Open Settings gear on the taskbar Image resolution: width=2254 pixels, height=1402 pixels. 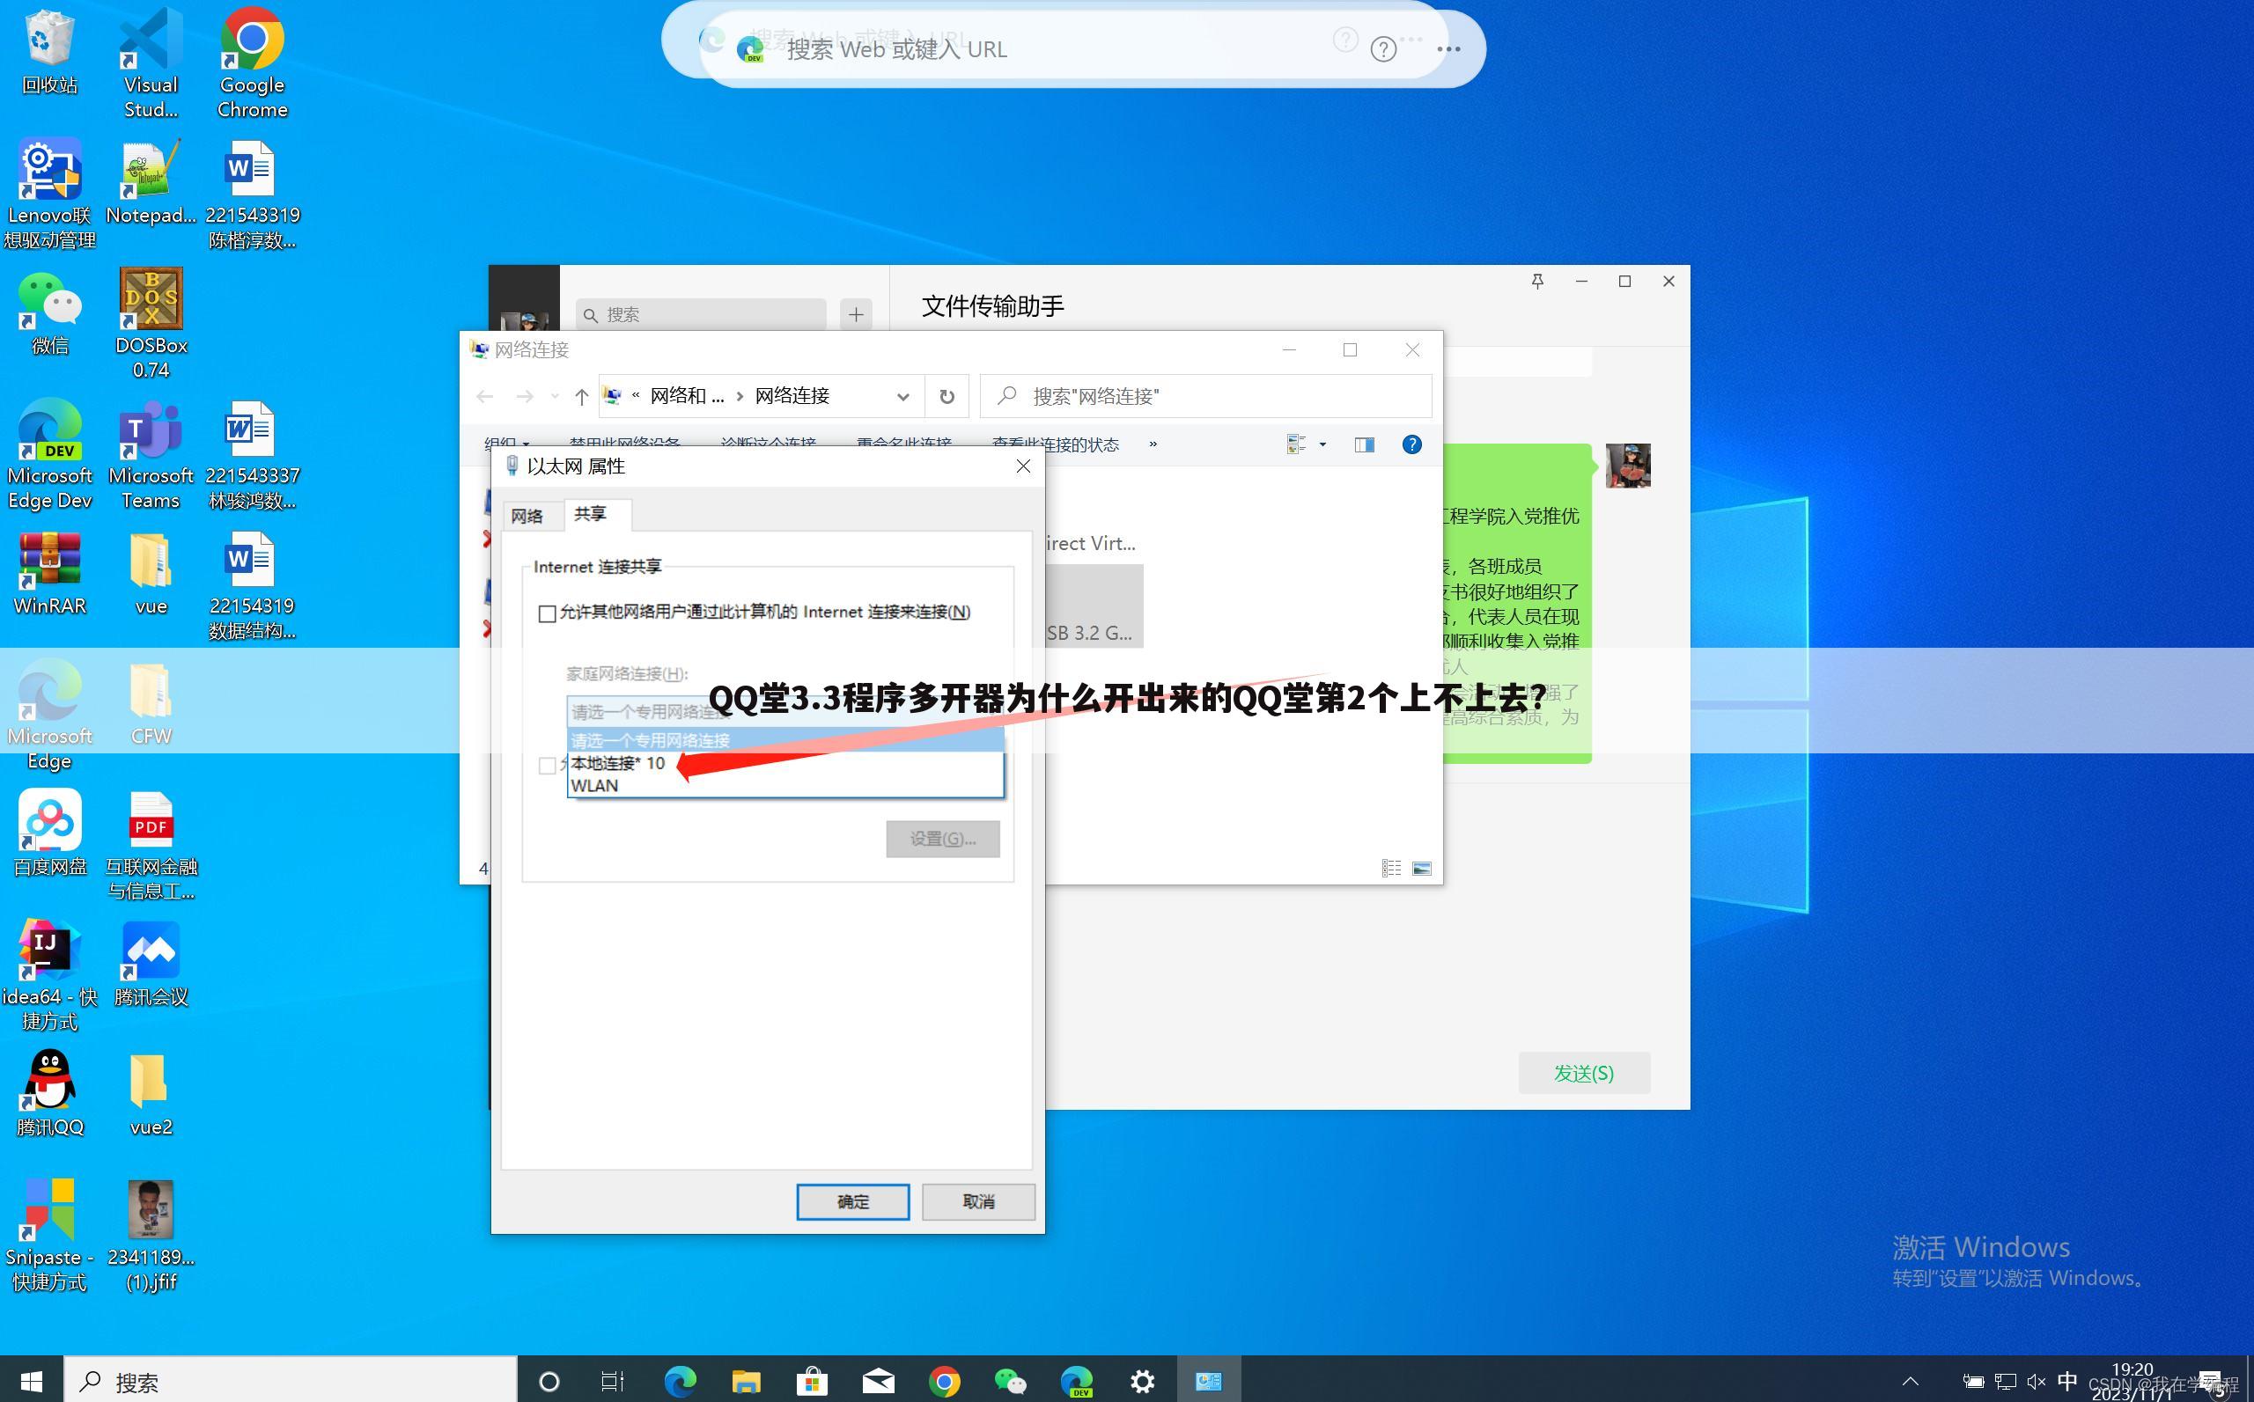[x=1142, y=1382]
